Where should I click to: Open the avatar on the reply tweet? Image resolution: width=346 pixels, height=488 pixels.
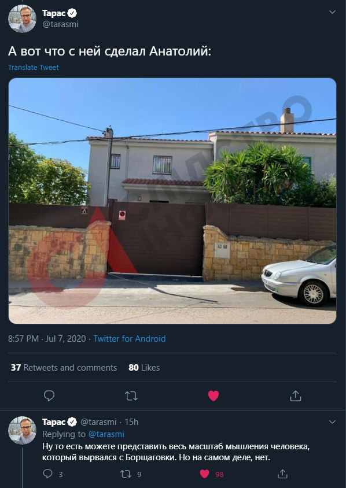22,430
